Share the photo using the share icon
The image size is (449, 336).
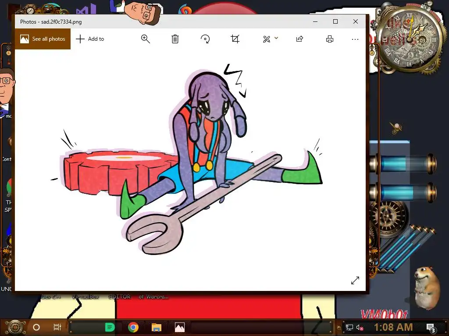point(299,39)
